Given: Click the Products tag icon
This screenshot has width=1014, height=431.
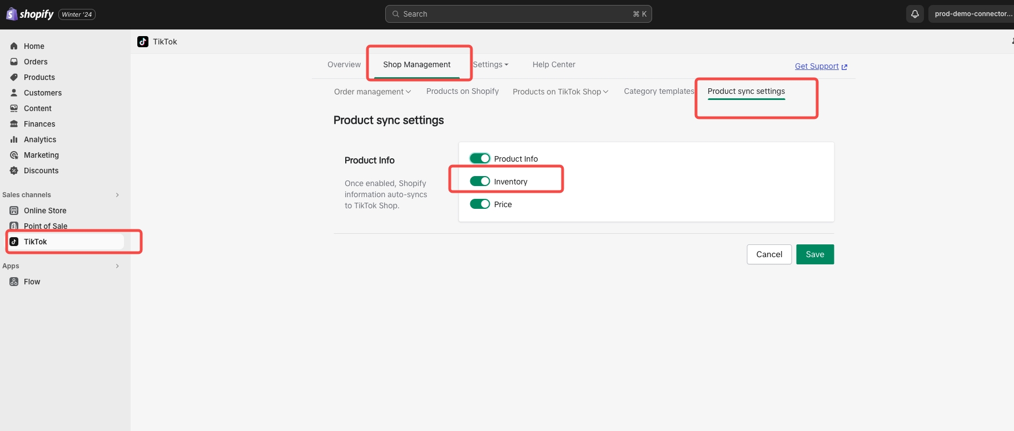Looking at the screenshot, I should 14,77.
